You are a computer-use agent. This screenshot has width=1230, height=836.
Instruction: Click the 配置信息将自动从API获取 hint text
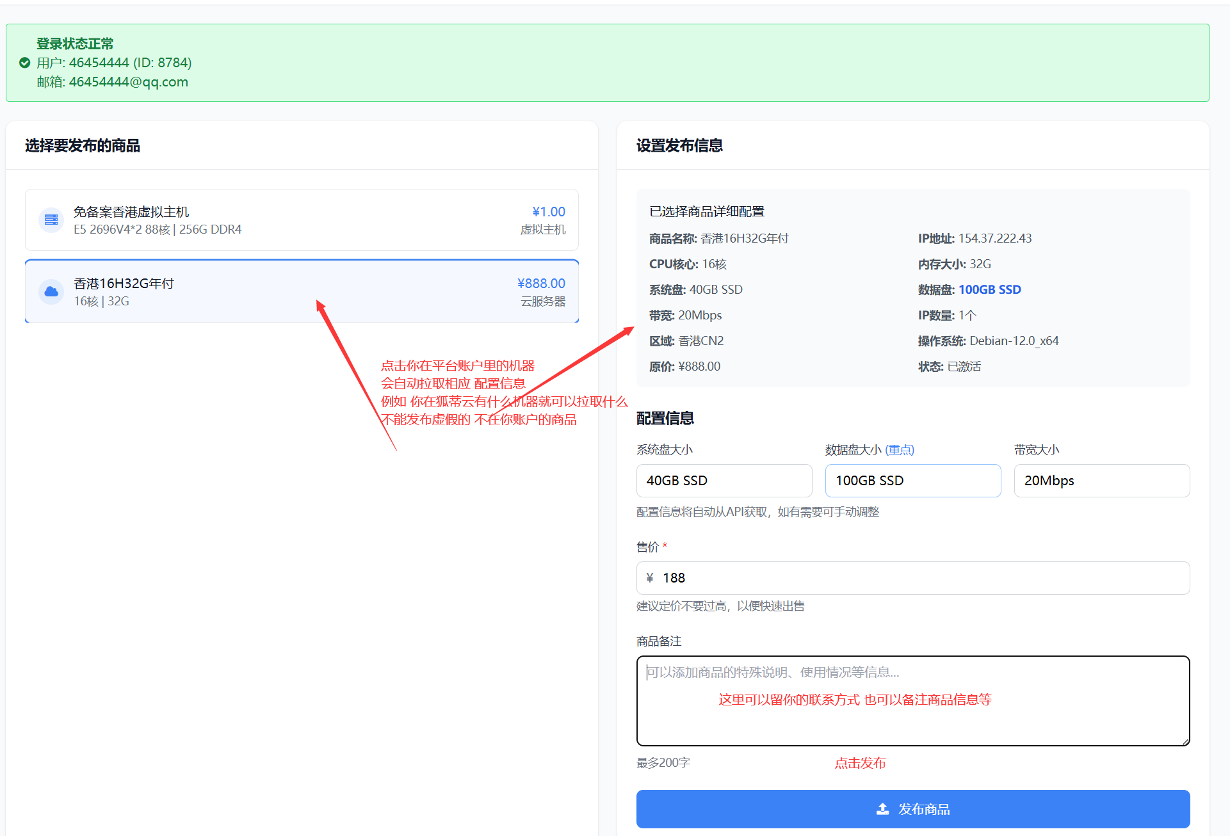click(758, 512)
